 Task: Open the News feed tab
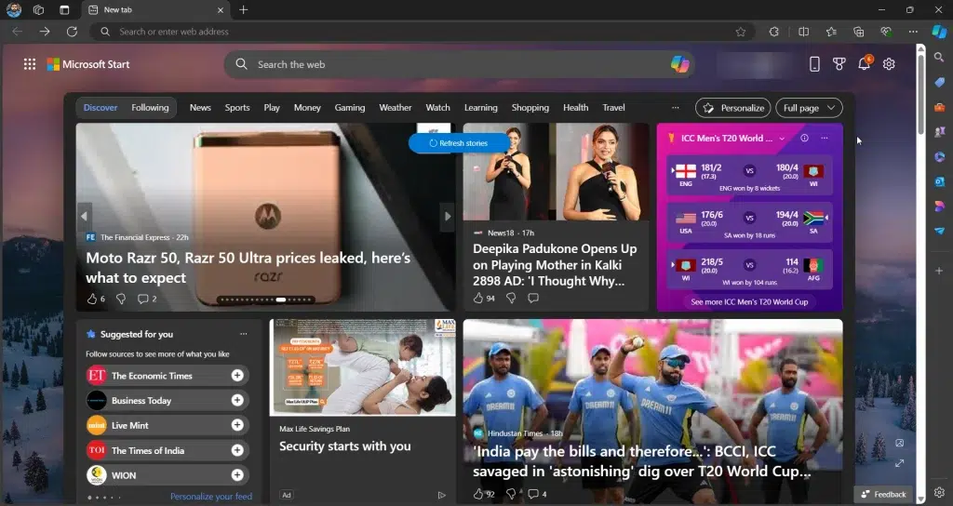(x=200, y=108)
